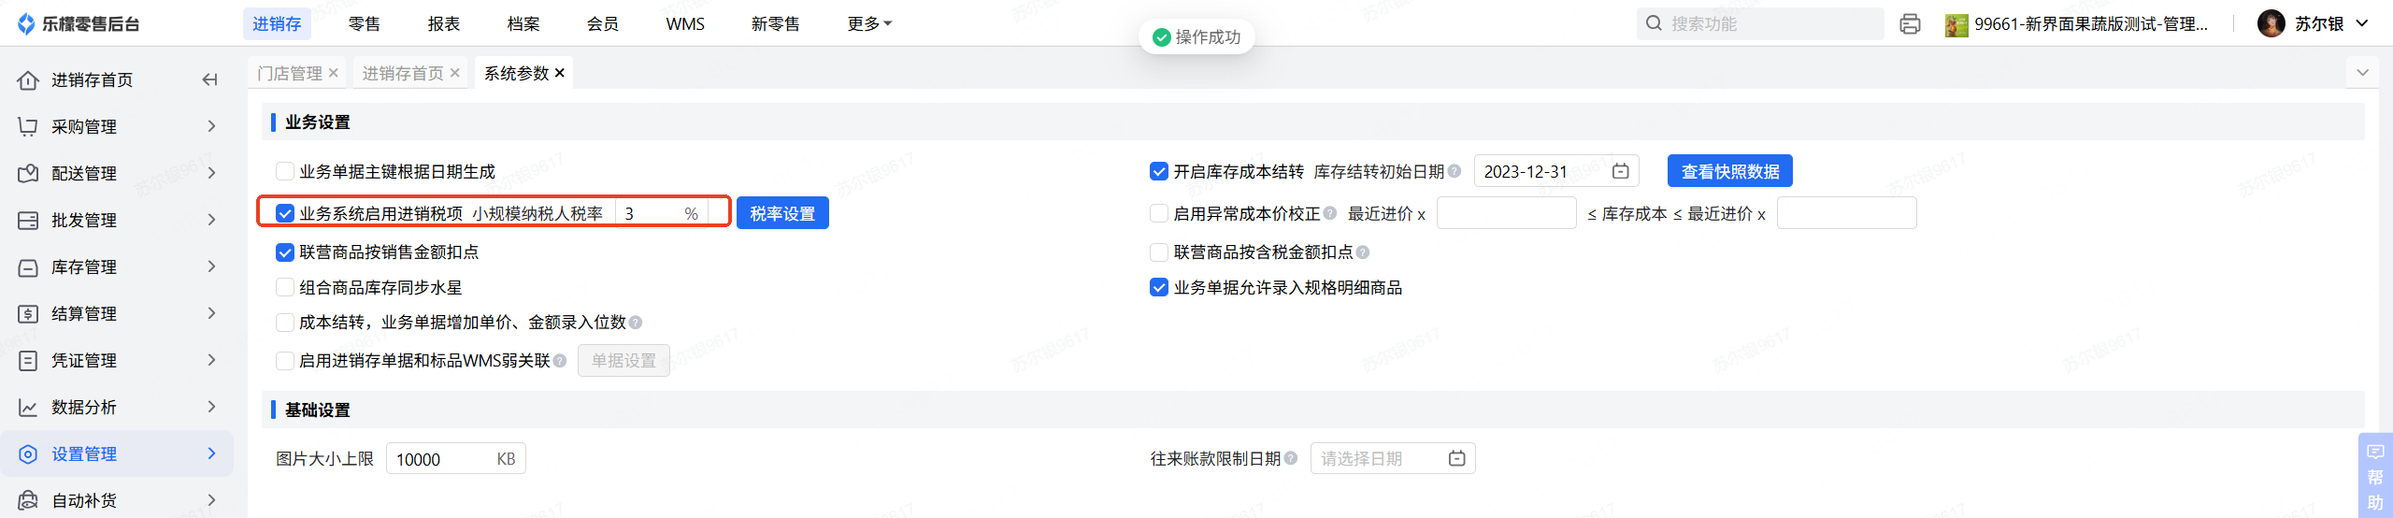Toggle 开启库存成本结转 checkbox

coord(1159,171)
